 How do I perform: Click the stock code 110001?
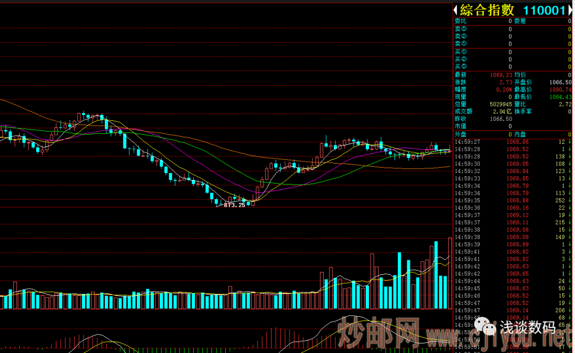[544, 10]
